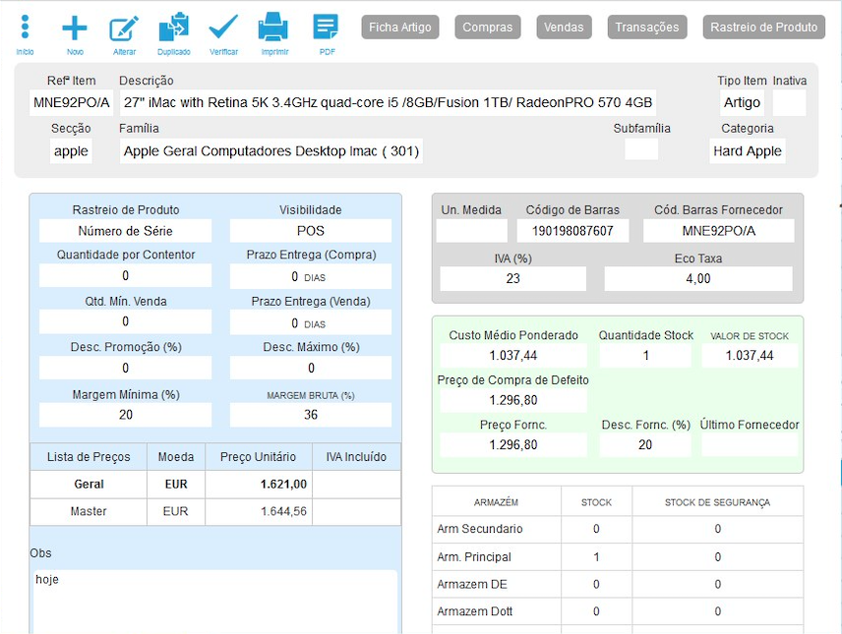Open the Visibilidade POS selector
This screenshot has height=634, width=842.
click(x=311, y=231)
